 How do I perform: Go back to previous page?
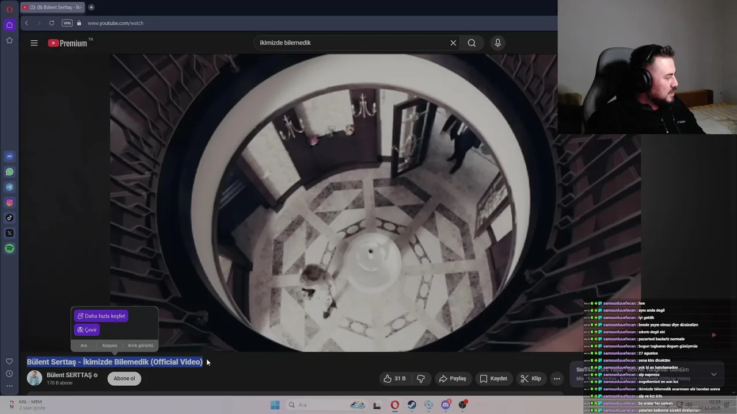click(26, 23)
